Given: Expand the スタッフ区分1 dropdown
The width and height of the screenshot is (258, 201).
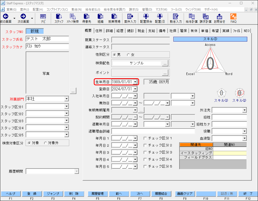Looking at the screenshot, I should click(x=67, y=106).
